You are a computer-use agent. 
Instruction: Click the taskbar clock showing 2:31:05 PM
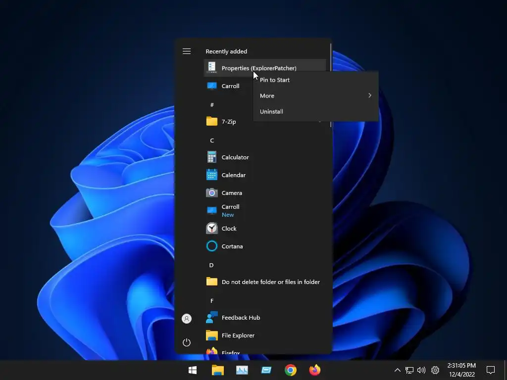tap(461, 370)
